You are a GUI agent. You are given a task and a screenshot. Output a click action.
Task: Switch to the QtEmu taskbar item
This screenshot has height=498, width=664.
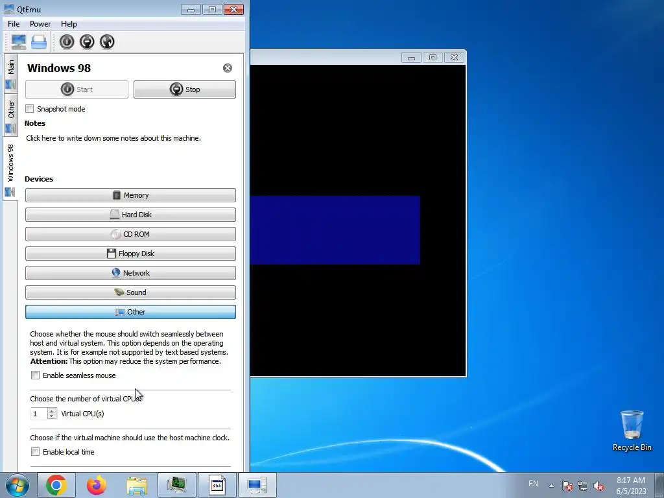pos(177,485)
